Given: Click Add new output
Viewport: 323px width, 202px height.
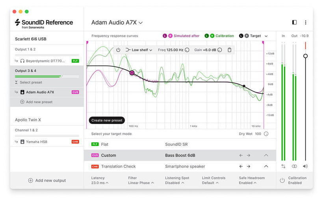Looking at the screenshot, I should 47,180.
